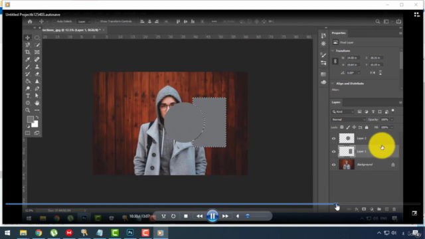Screen dimensions: 425x239
Task: Toggle Show Transform Controls checkbox
Action: (x=98, y=21)
